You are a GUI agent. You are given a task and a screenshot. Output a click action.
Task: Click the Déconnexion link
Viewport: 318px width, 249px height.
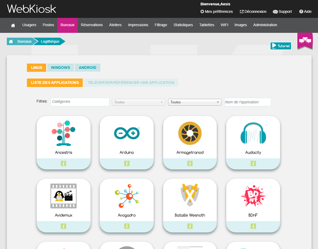pyautogui.click(x=253, y=12)
